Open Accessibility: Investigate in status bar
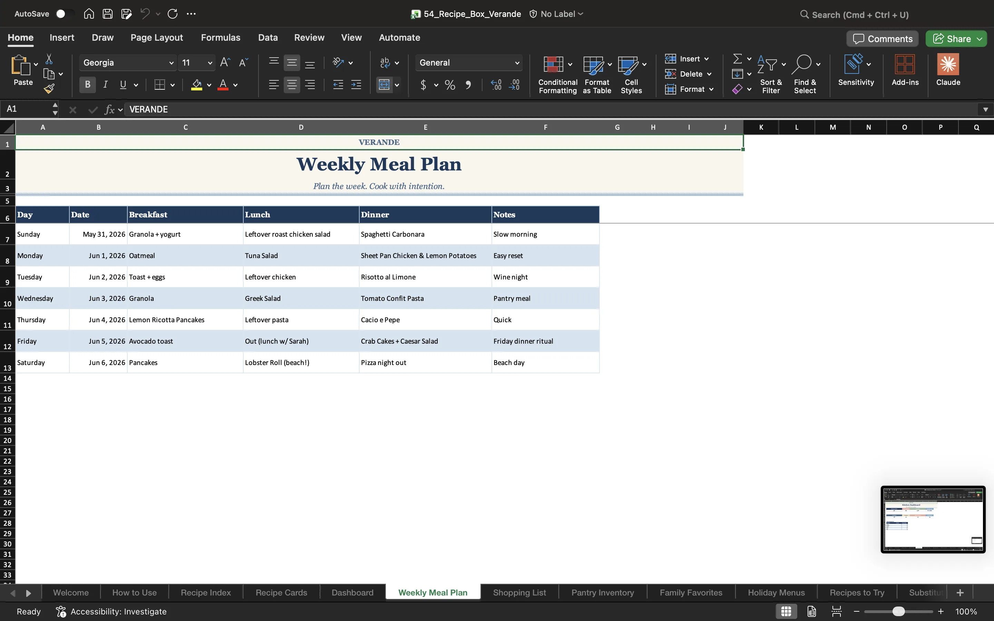This screenshot has height=621, width=994. pos(111,611)
